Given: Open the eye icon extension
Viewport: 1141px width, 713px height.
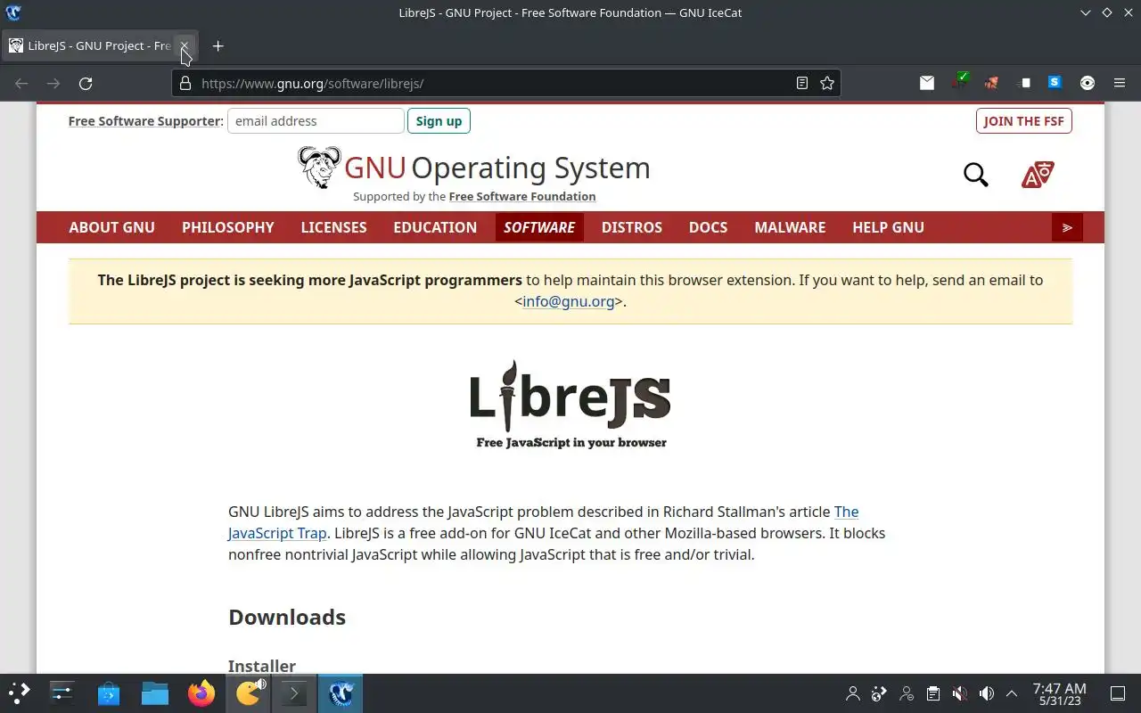Looking at the screenshot, I should point(1088,83).
